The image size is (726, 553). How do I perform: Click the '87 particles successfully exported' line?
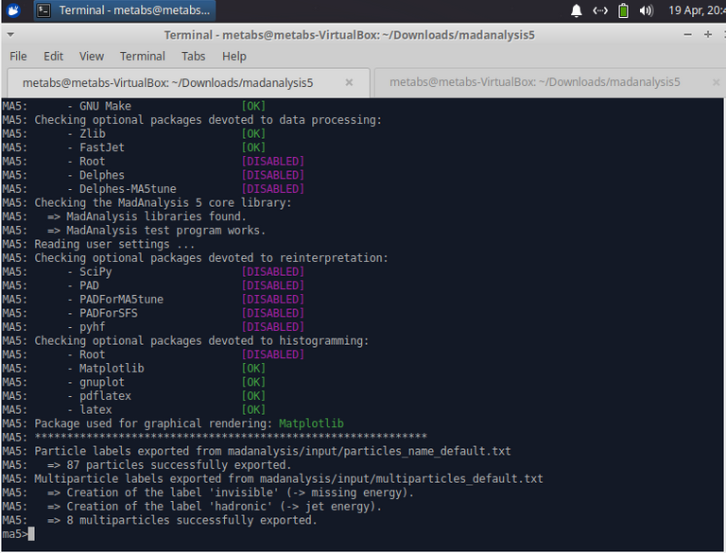(x=169, y=465)
